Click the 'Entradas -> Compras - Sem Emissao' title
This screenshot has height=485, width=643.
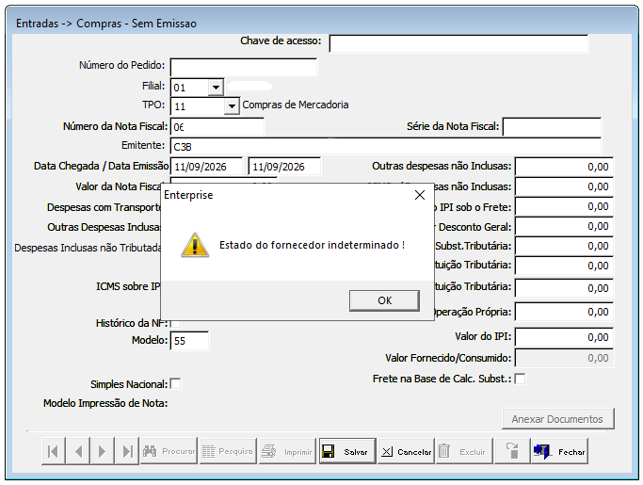point(106,24)
